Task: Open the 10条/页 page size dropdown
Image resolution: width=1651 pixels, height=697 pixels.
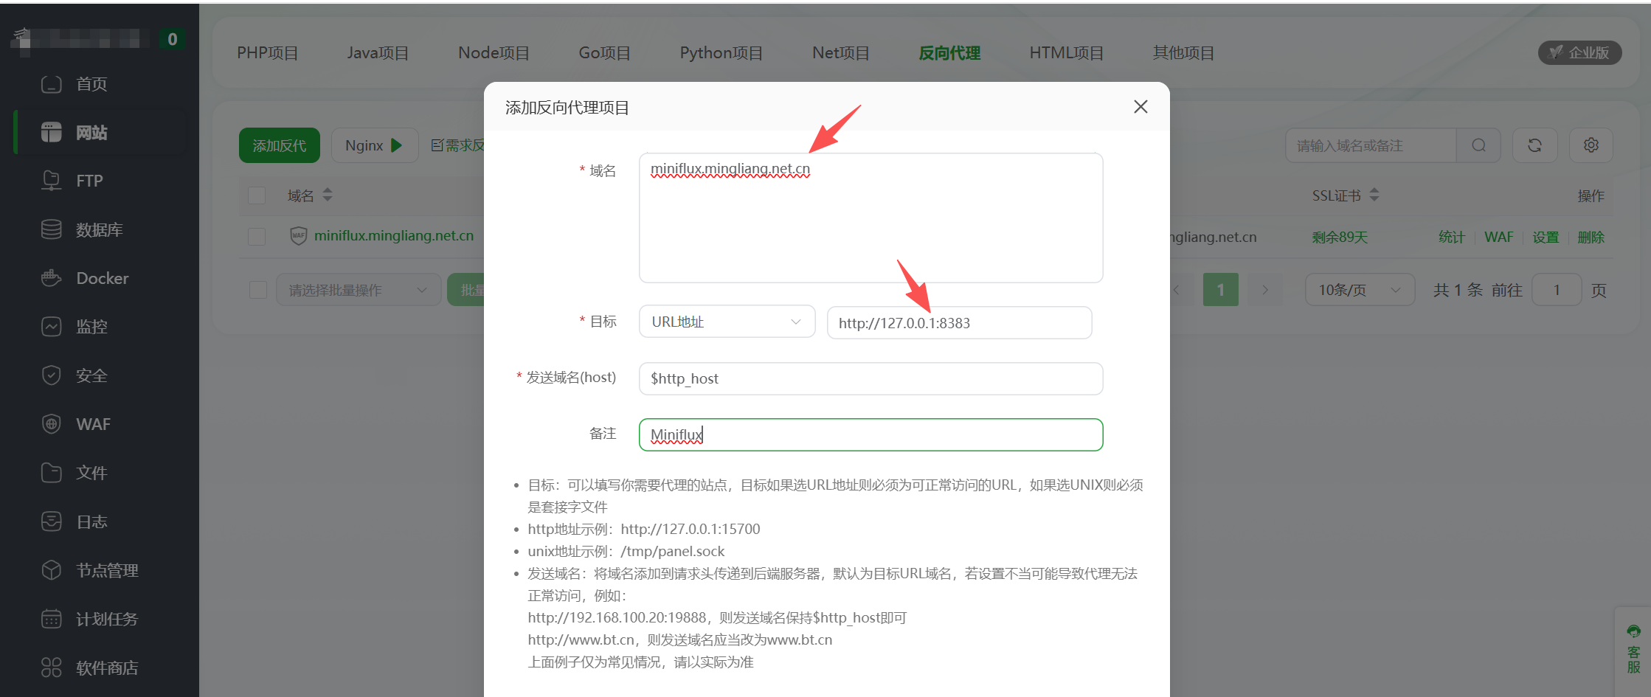Action: pyautogui.click(x=1359, y=290)
